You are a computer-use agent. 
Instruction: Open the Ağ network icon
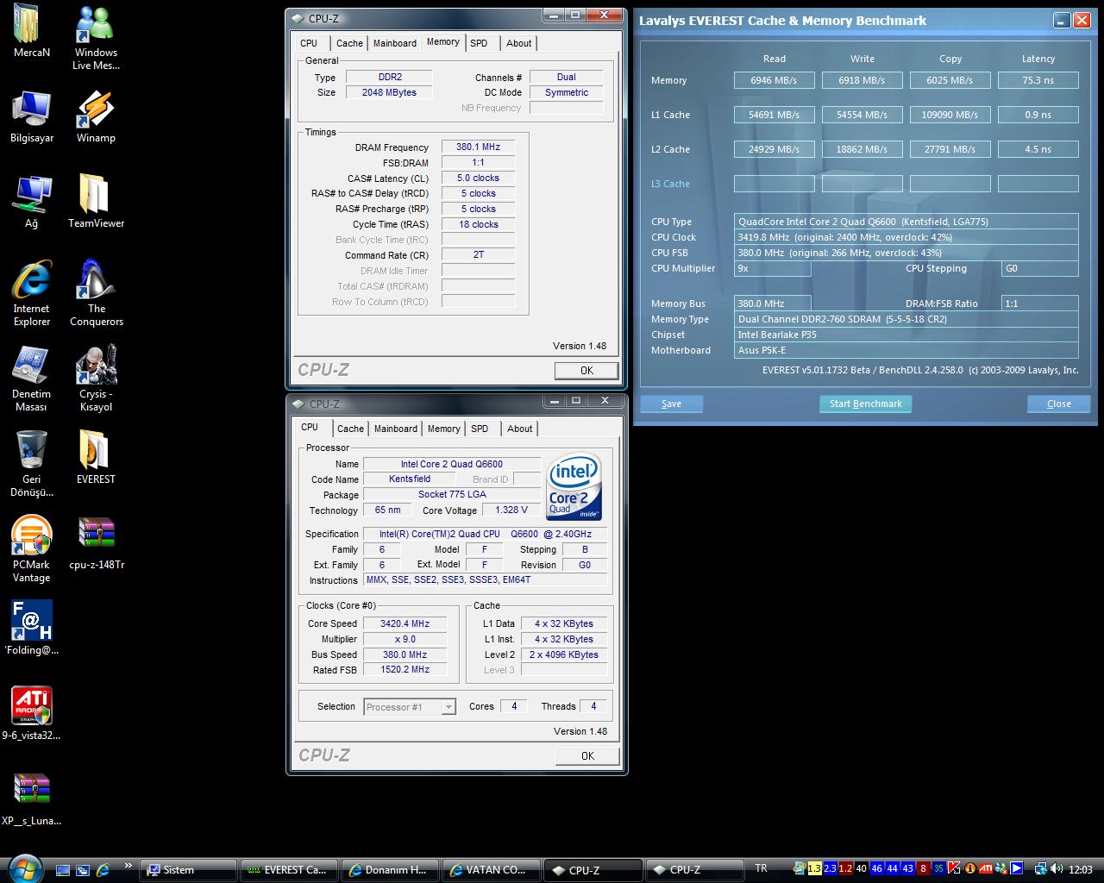tap(31, 203)
